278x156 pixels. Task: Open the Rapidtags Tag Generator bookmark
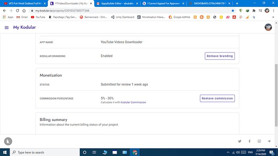(x=62, y=17)
